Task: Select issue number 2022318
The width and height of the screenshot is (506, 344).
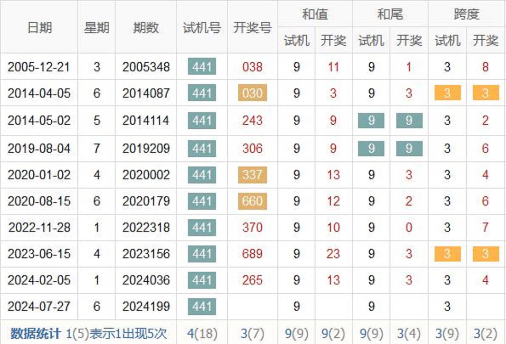Action: [x=146, y=227]
